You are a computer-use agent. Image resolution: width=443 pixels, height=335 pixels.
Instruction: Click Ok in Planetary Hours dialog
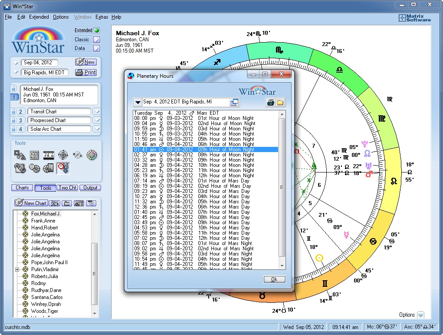(274, 279)
